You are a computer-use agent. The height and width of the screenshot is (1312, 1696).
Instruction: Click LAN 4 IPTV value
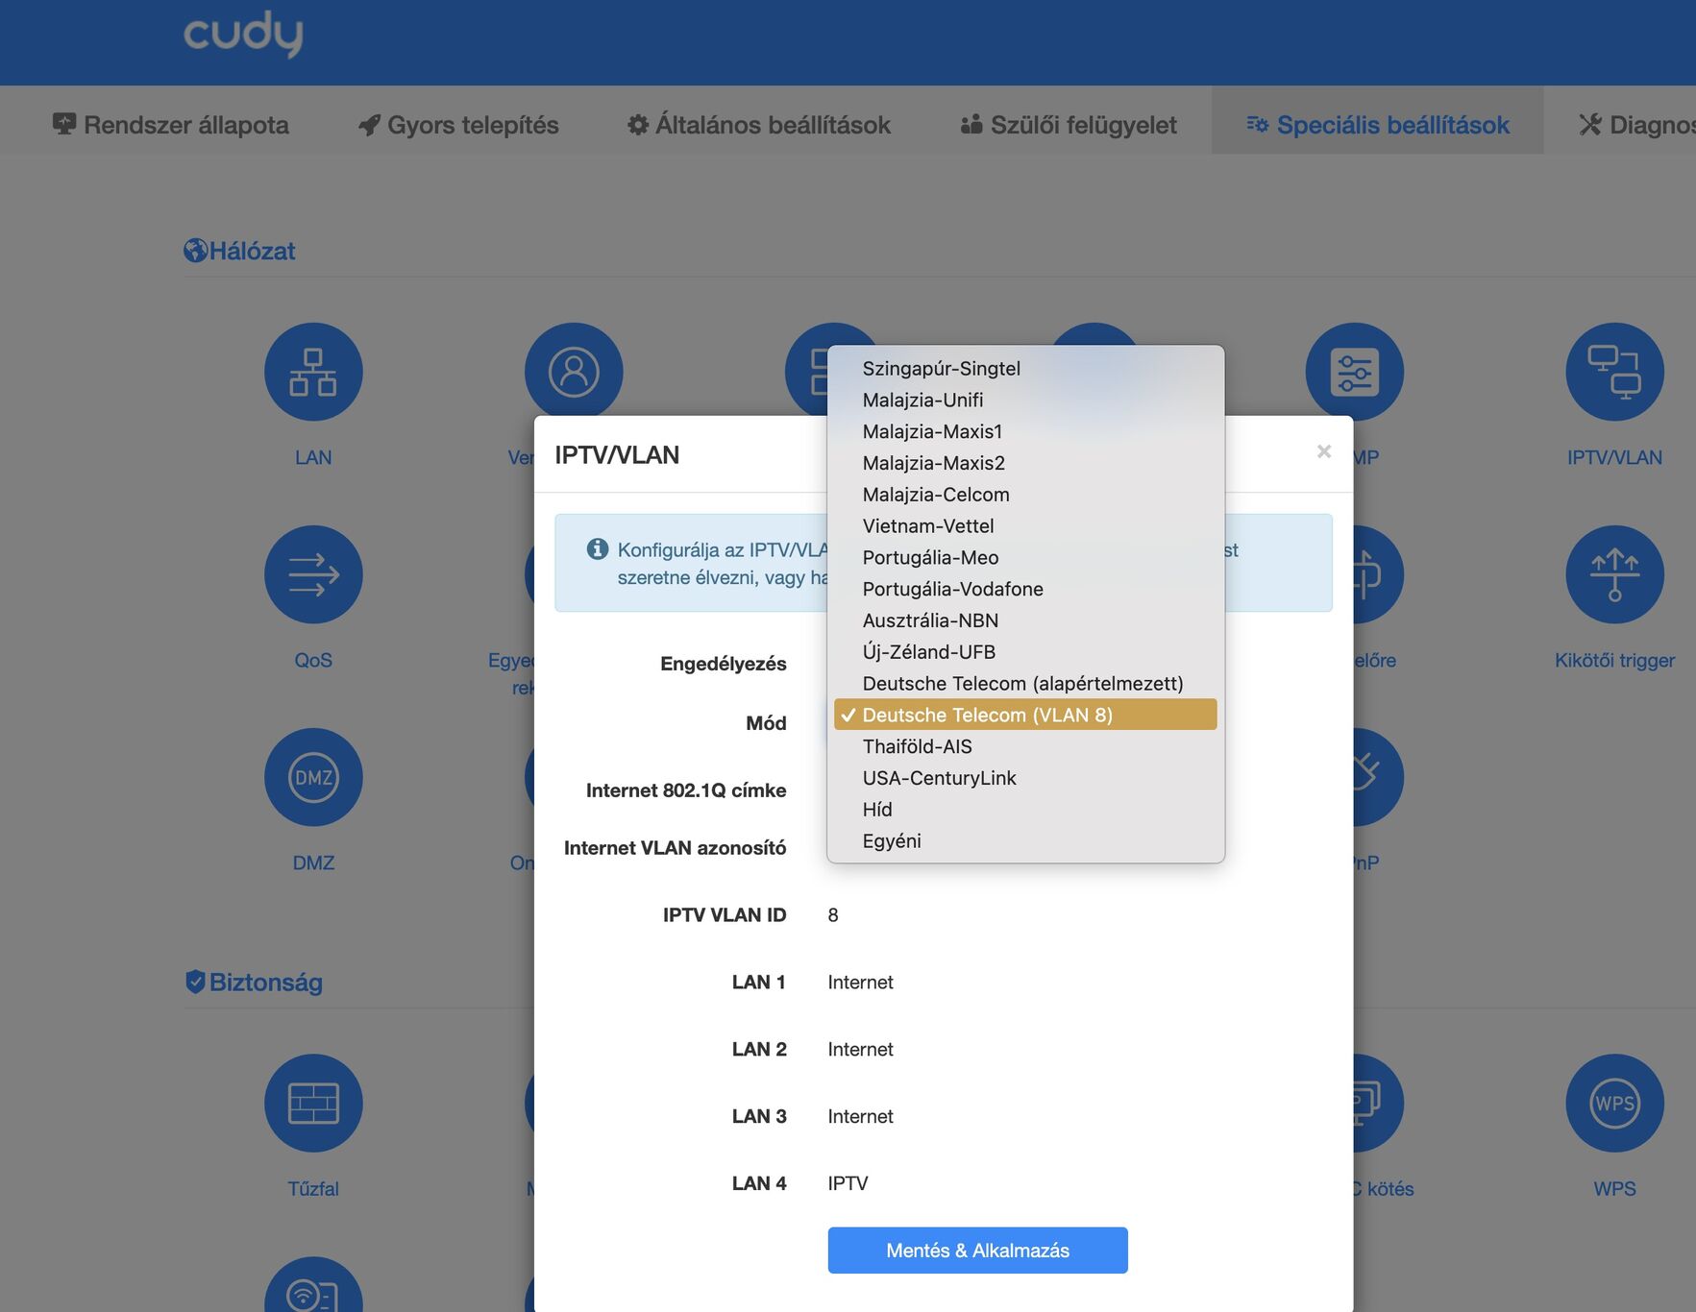848,1184
